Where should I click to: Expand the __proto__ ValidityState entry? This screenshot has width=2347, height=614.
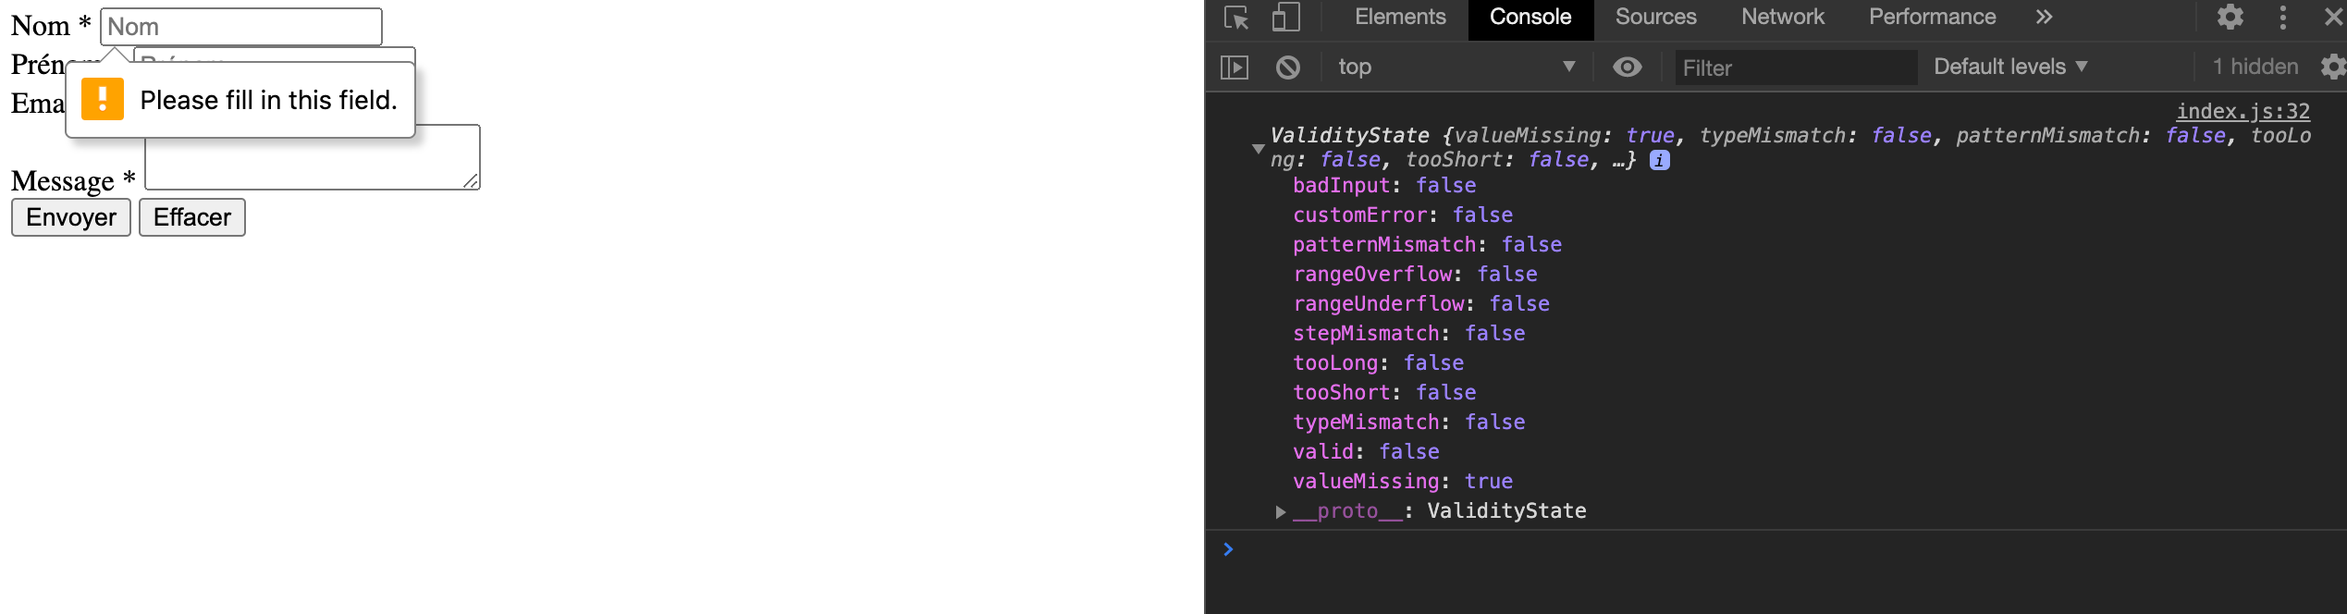coord(1280,510)
